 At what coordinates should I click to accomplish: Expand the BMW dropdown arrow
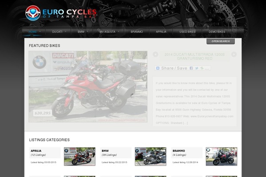(x=87, y=31)
